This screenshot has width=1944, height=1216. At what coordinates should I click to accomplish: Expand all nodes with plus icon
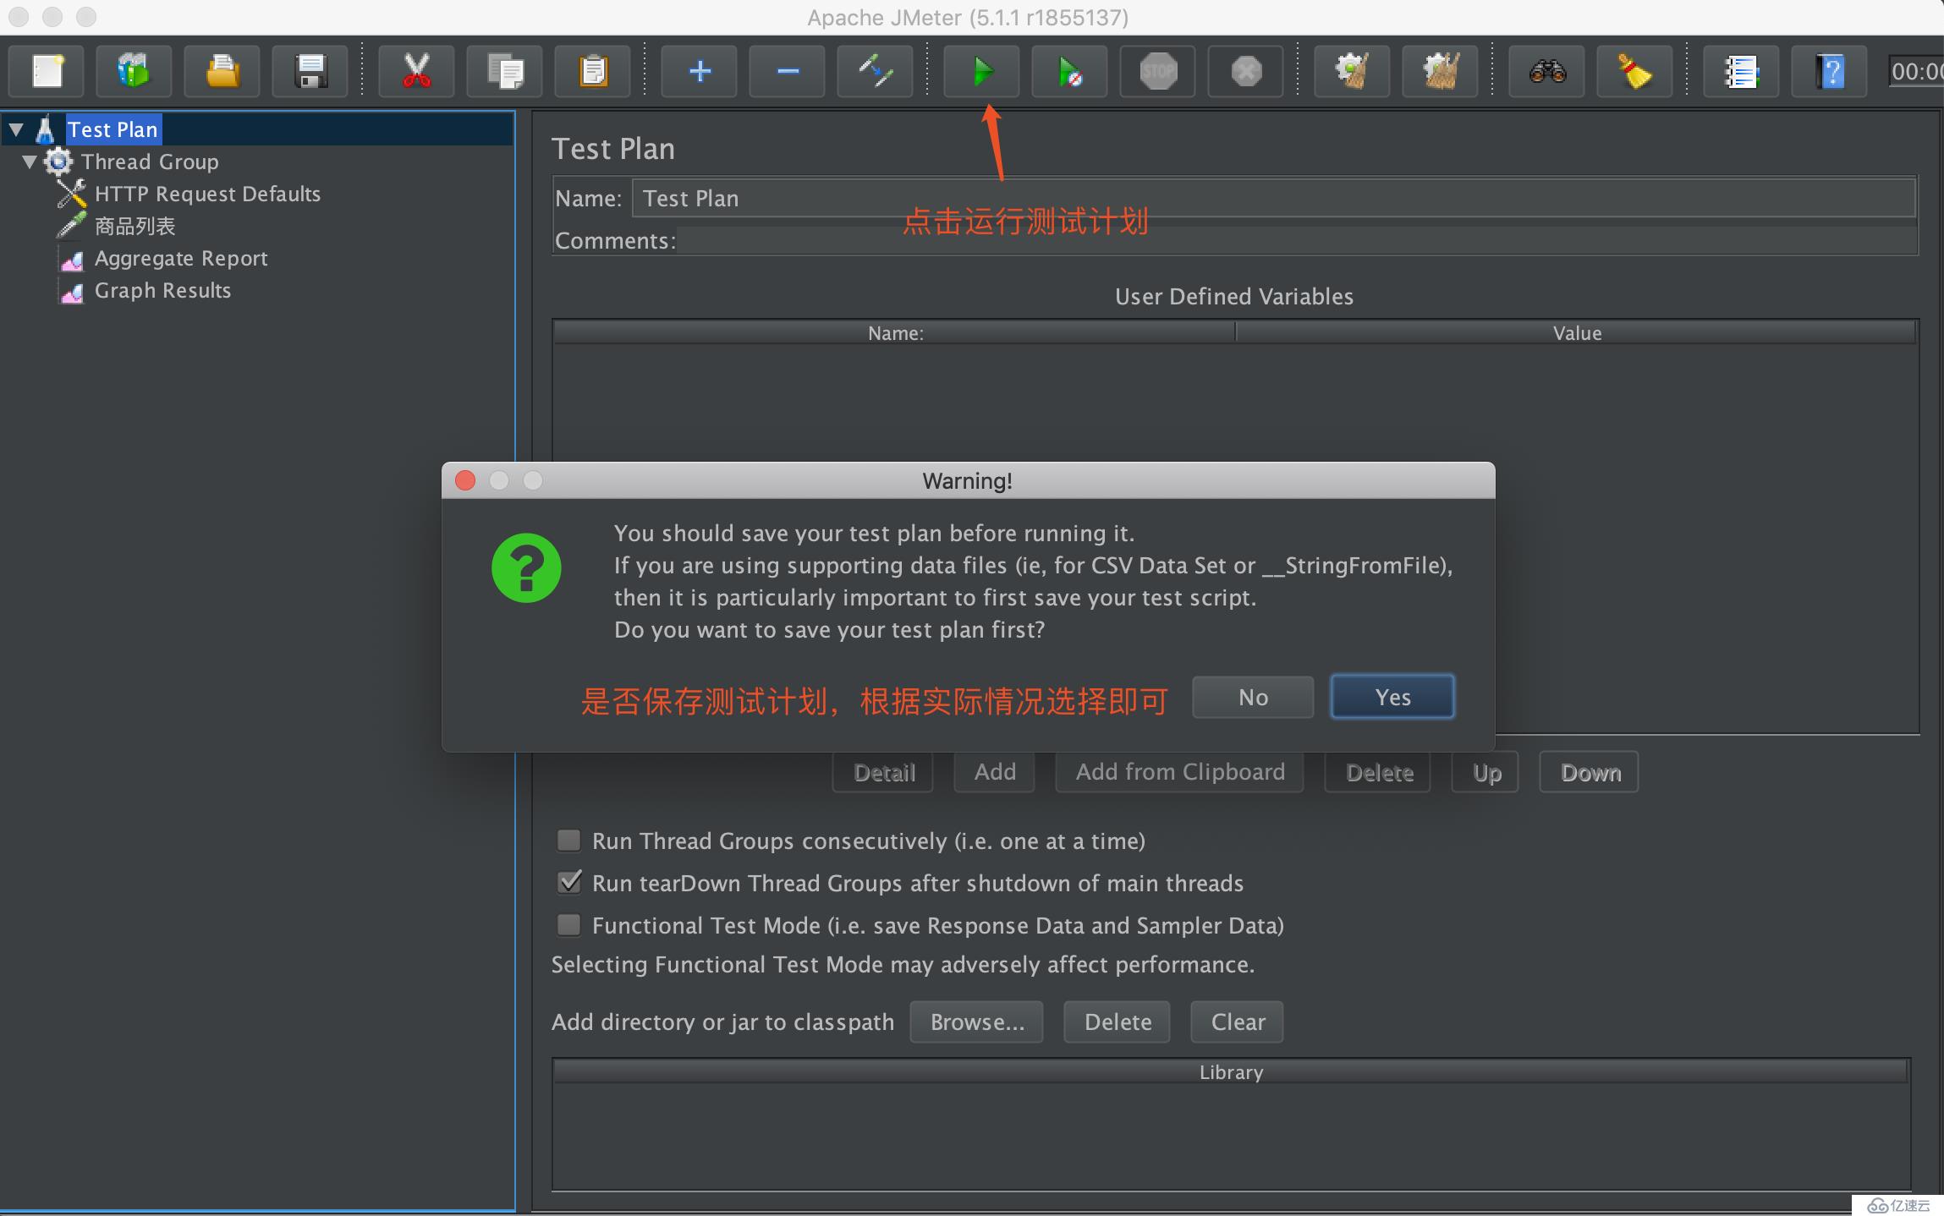coord(699,71)
